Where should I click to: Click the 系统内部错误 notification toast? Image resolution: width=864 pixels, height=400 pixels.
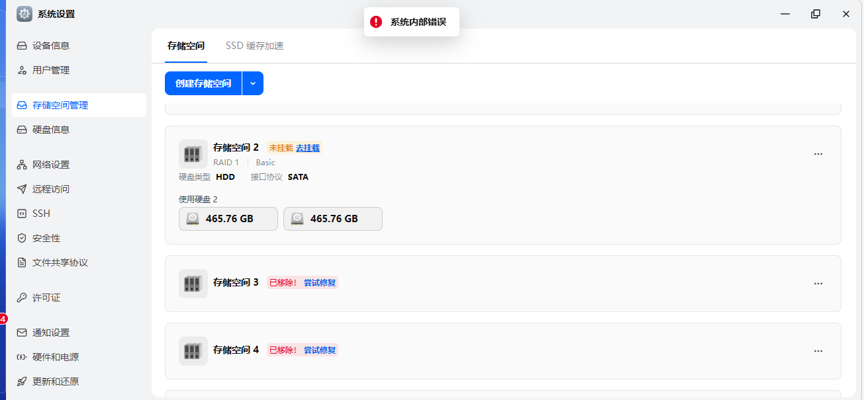click(412, 22)
